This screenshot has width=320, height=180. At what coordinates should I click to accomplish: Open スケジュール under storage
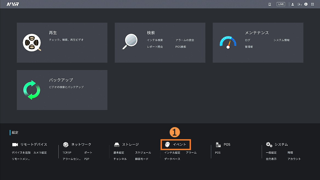click(x=143, y=153)
